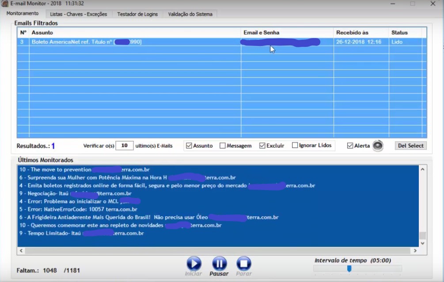Viewport: 444px width, 282px height.
Task: Click the Parar stop button
Action: 243,264
